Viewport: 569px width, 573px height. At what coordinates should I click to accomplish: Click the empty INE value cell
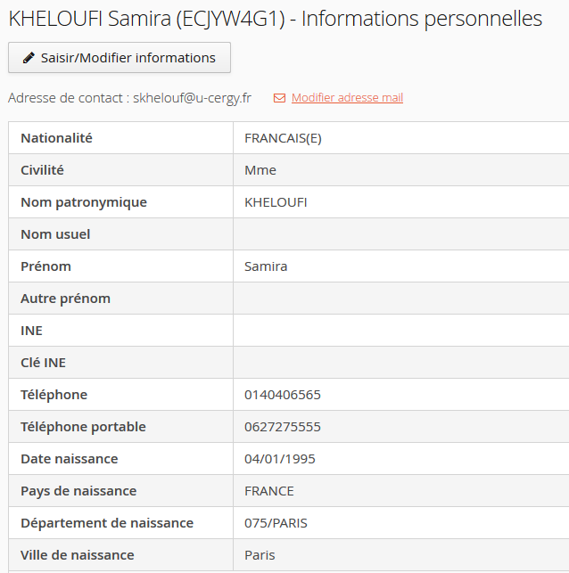click(400, 331)
